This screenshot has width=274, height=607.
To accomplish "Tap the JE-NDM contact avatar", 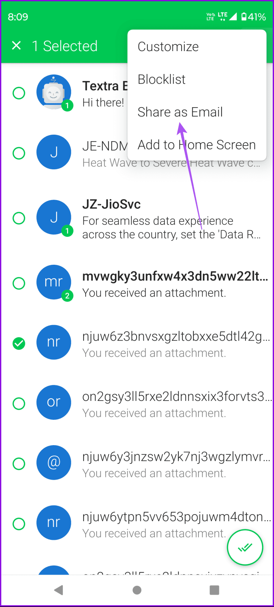I will coord(54,152).
